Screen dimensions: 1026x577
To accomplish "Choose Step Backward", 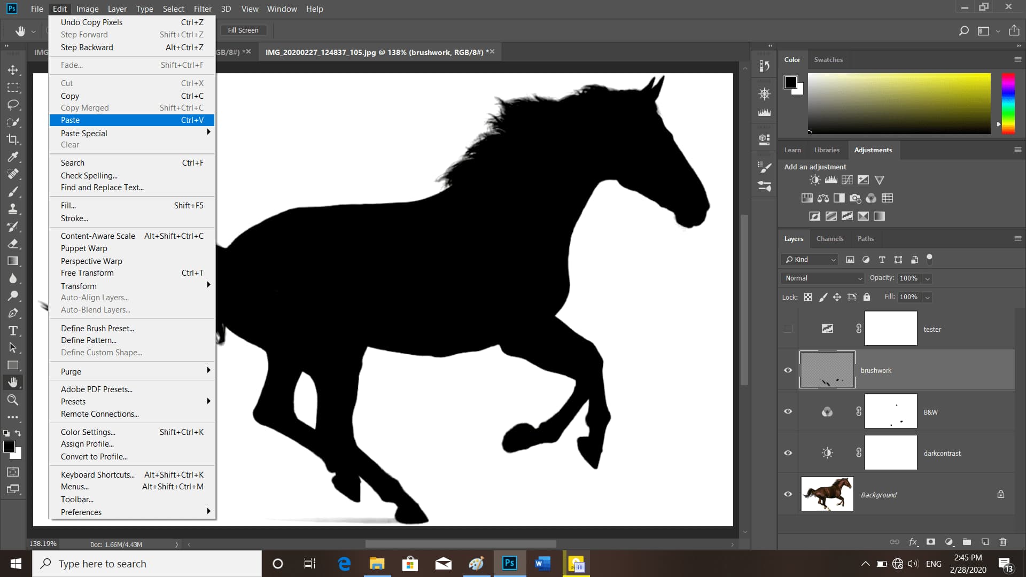I will click(131, 48).
